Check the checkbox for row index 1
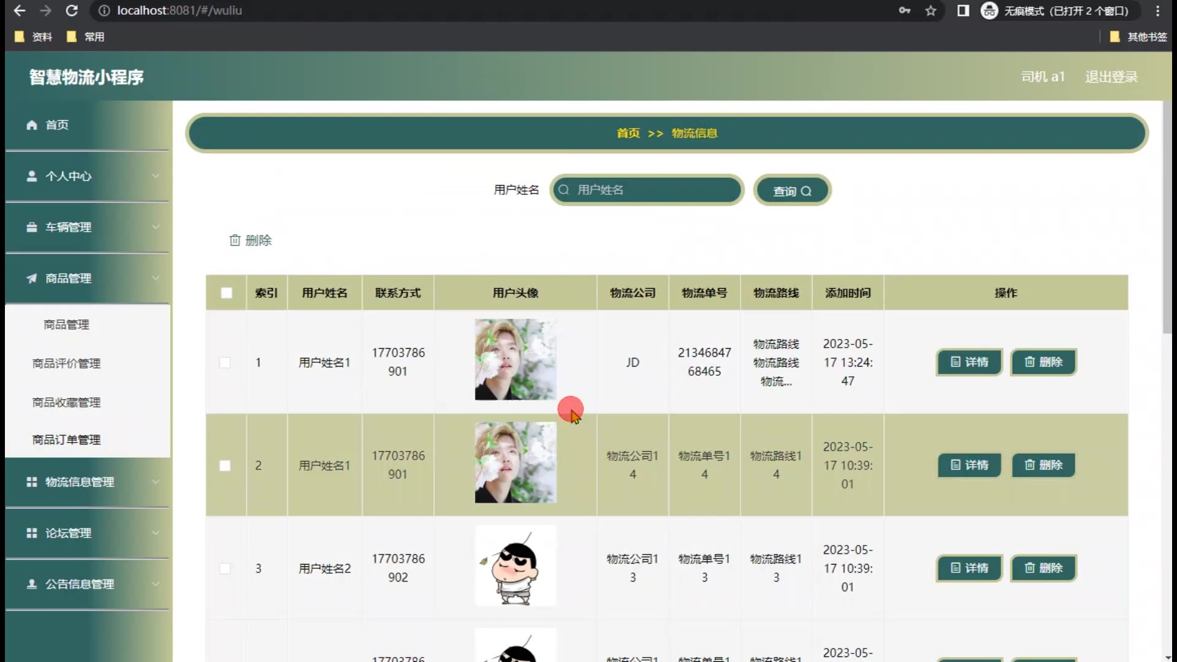 pos(225,362)
